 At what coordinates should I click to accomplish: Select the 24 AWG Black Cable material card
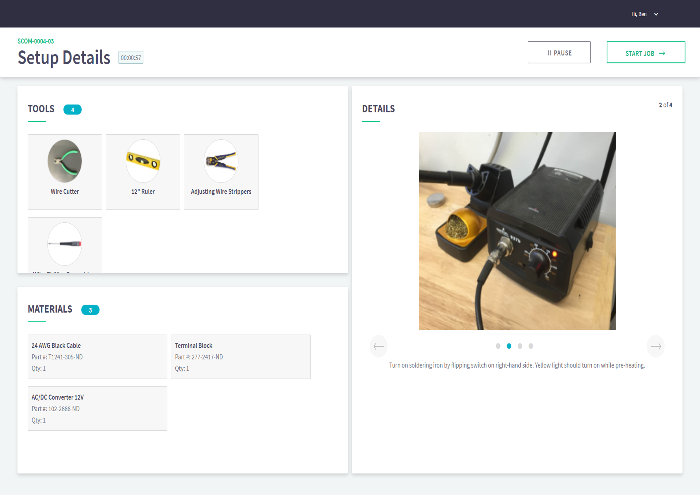coord(97,357)
